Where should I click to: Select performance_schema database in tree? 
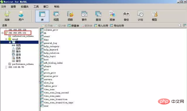point(23,64)
